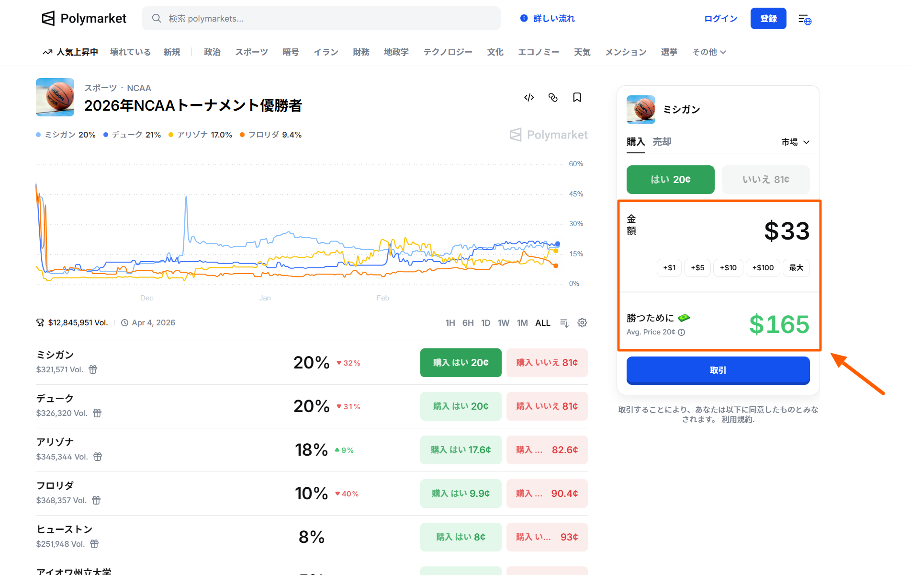Click the blue 取引 button
Image resolution: width=910 pixels, height=575 pixels.
(x=718, y=370)
